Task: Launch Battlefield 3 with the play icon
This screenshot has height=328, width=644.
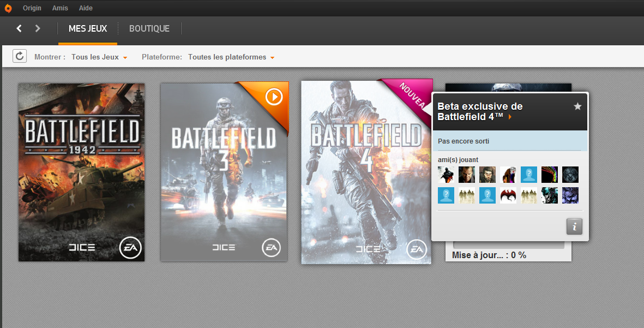Action: [x=274, y=97]
